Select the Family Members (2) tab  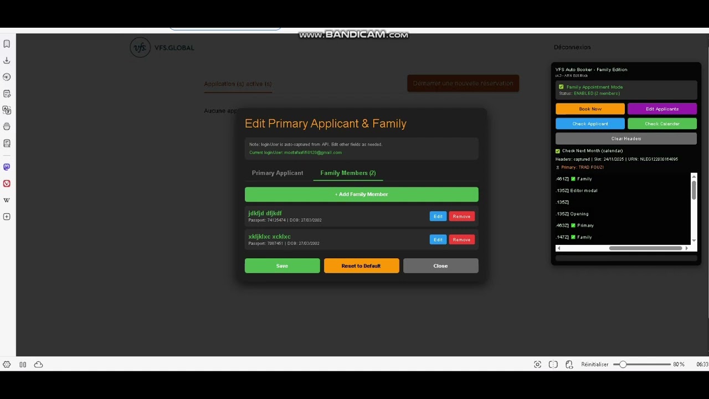[x=348, y=173]
